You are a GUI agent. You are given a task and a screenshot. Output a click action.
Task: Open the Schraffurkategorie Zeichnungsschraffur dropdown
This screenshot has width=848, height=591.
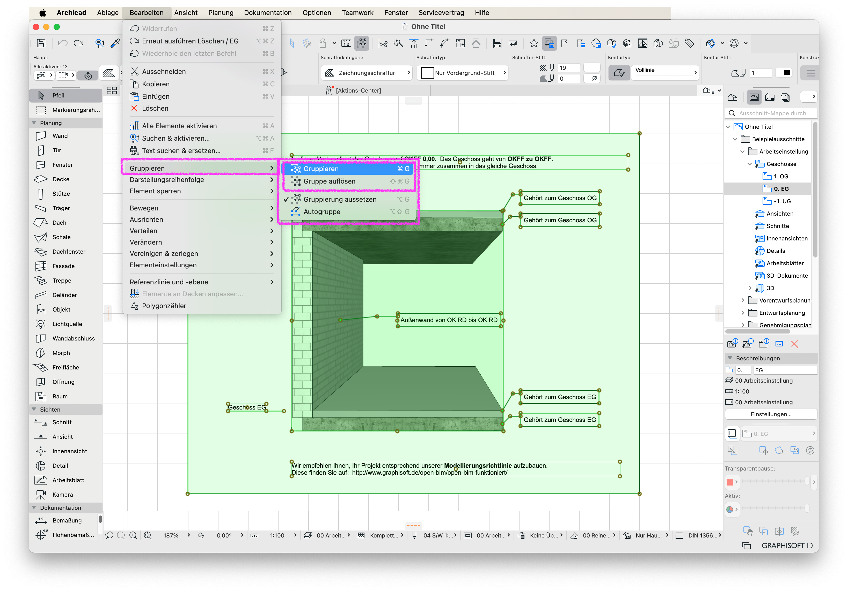(x=367, y=73)
